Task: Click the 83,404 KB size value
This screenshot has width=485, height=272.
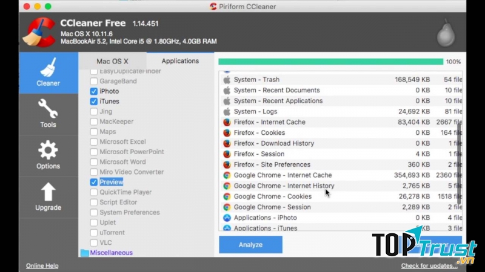Action: [414, 122]
